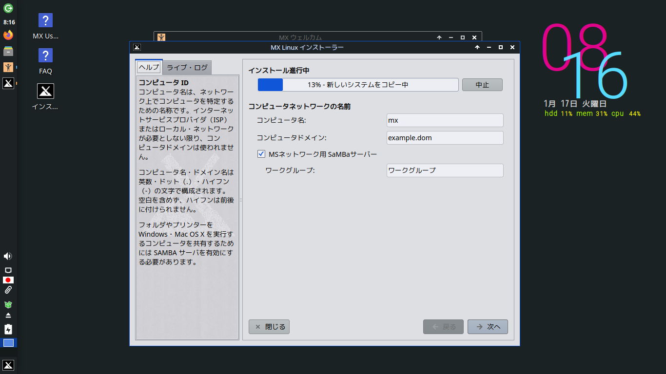Open volume control in system tray
666x374 pixels.
[8, 256]
